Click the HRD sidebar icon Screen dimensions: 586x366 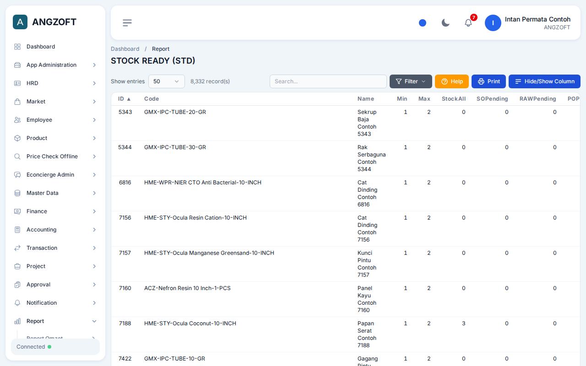(17, 83)
